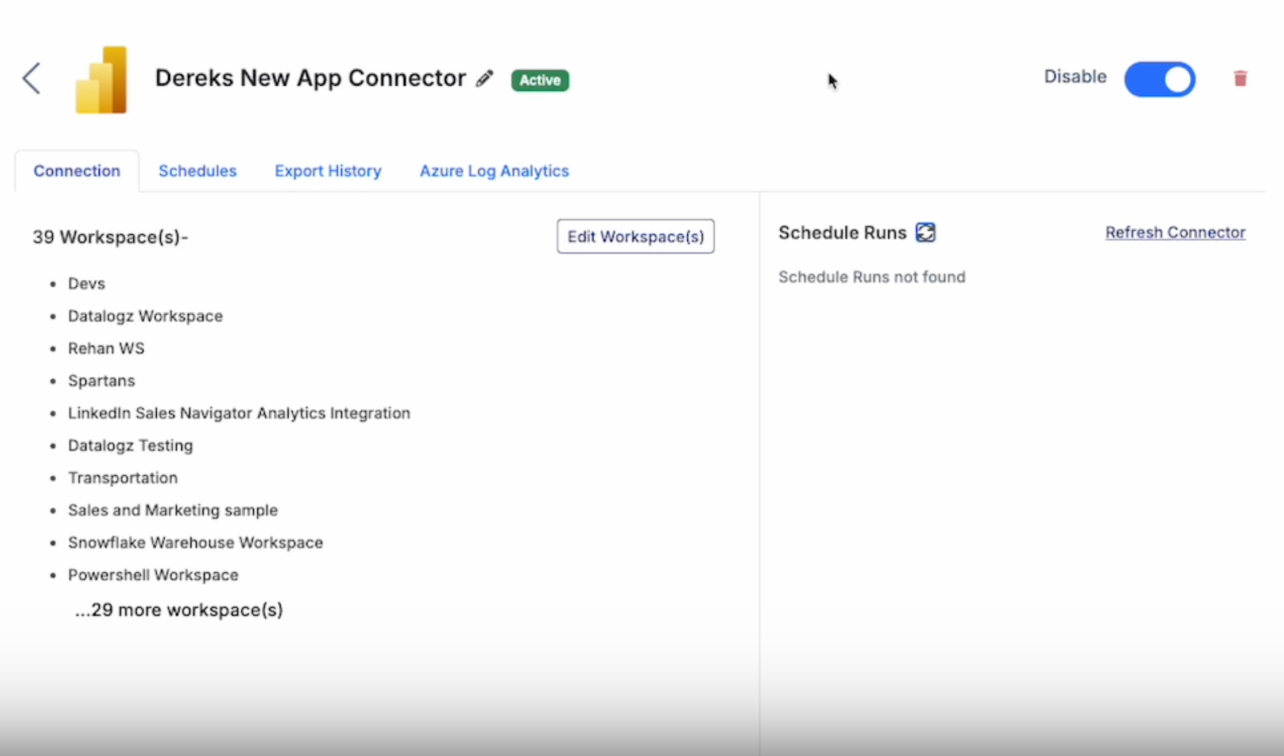
Task: Click the Active status badge
Action: tap(540, 80)
